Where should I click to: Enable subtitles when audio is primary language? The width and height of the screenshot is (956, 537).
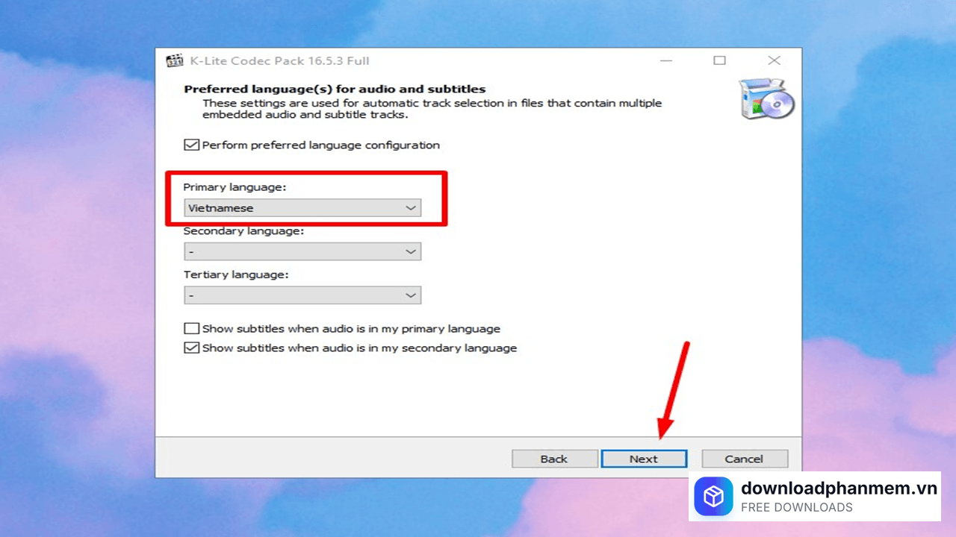(x=192, y=329)
